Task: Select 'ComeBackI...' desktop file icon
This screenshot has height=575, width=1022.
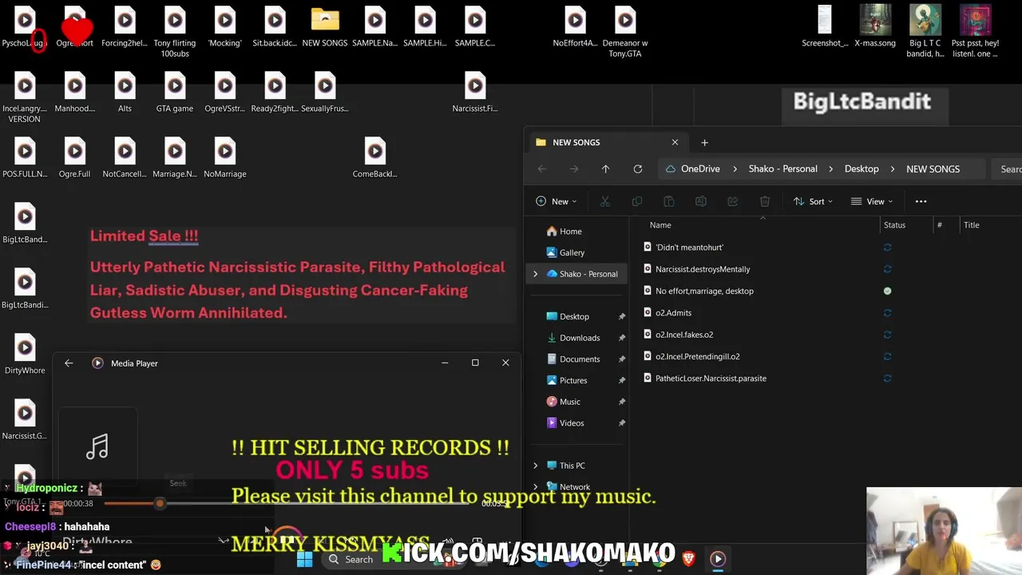Action: click(x=375, y=159)
